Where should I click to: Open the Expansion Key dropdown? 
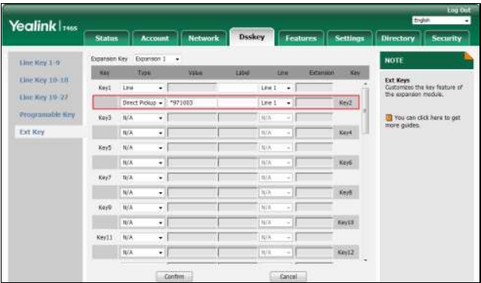pos(157,59)
